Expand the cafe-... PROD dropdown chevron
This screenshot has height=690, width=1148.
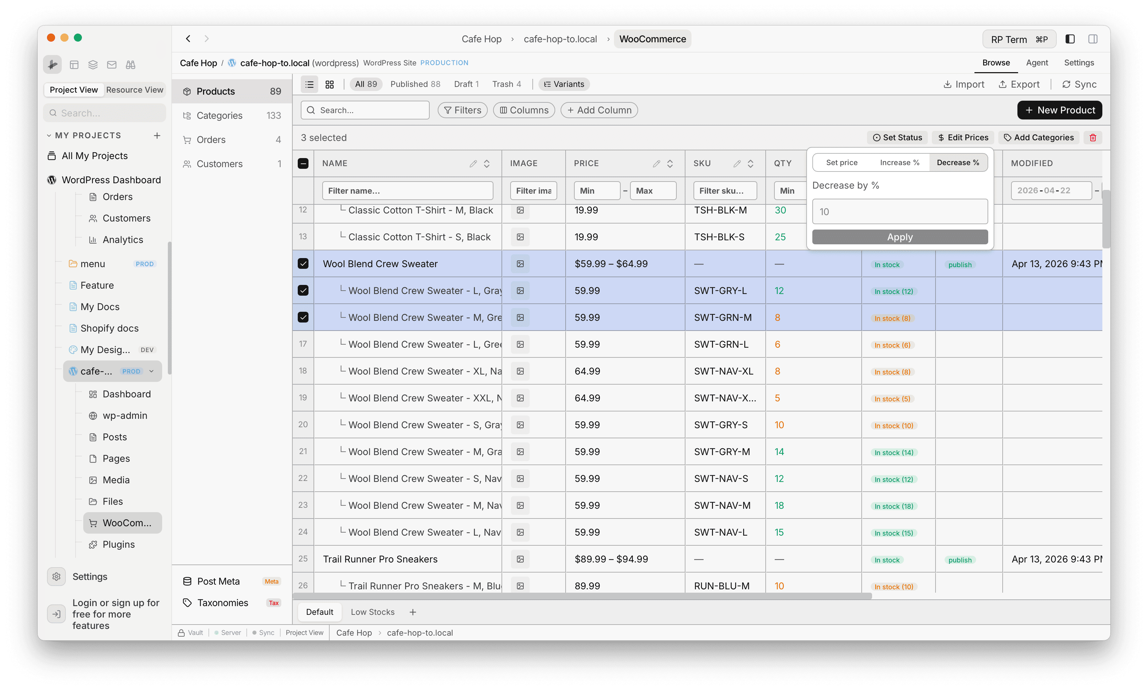[152, 371]
